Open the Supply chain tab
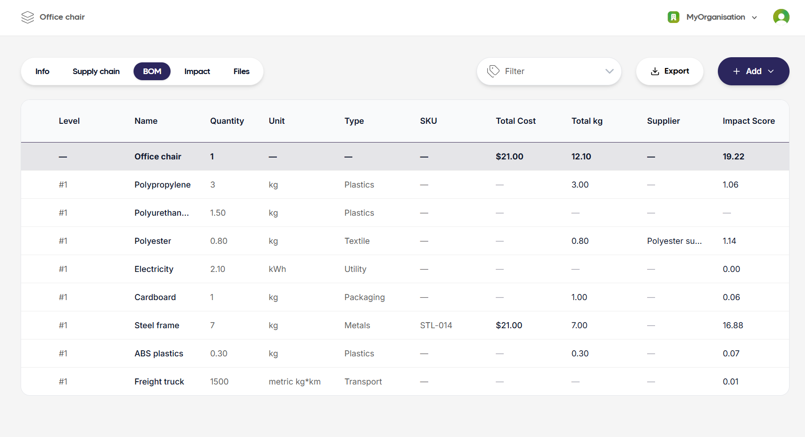This screenshot has height=437, width=805. click(x=96, y=71)
